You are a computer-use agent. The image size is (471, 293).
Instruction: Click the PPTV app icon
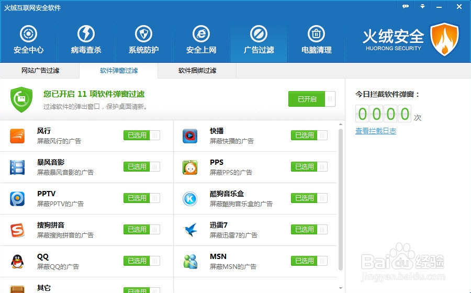(x=17, y=199)
